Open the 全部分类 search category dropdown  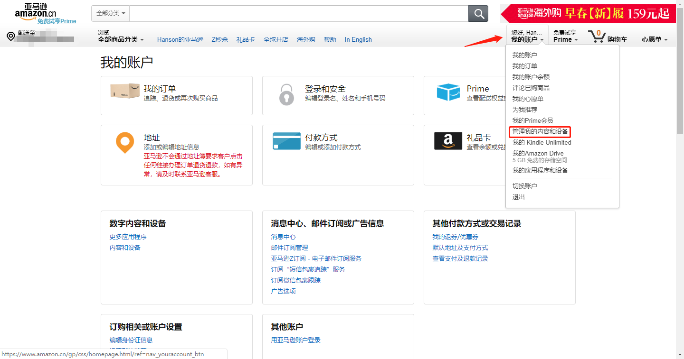pyautogui.click(x=110, y=13)
